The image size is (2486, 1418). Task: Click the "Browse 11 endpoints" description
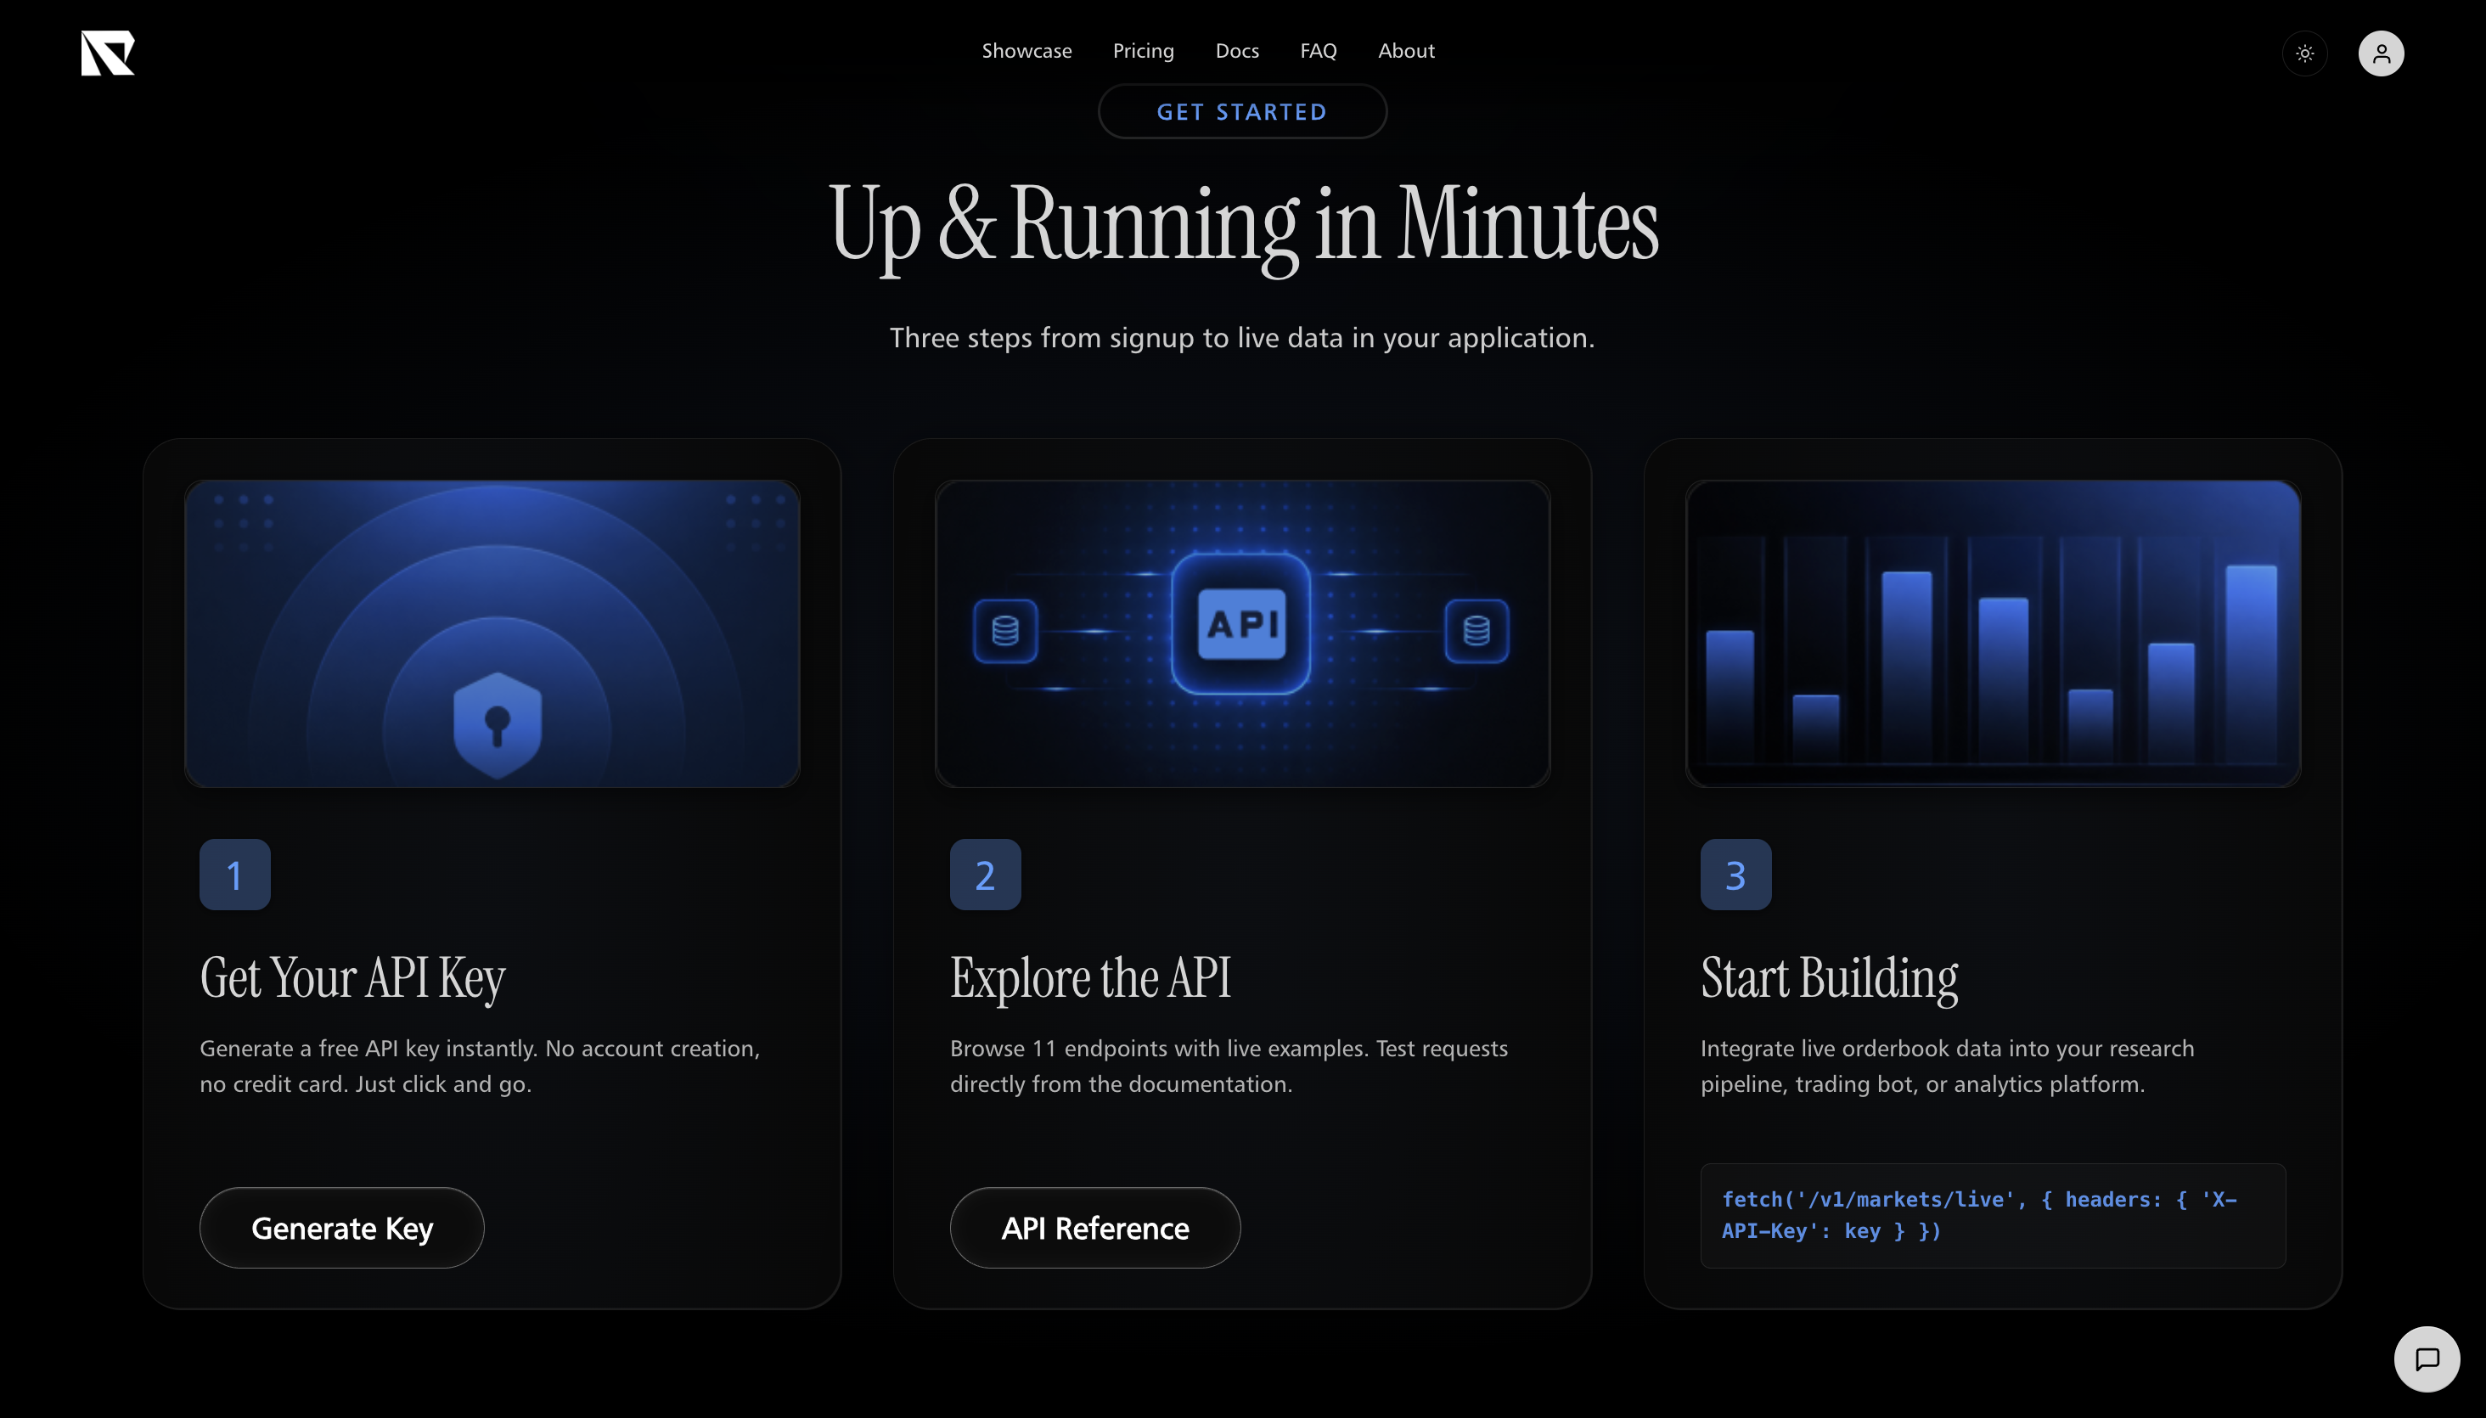[1229, 1066]
